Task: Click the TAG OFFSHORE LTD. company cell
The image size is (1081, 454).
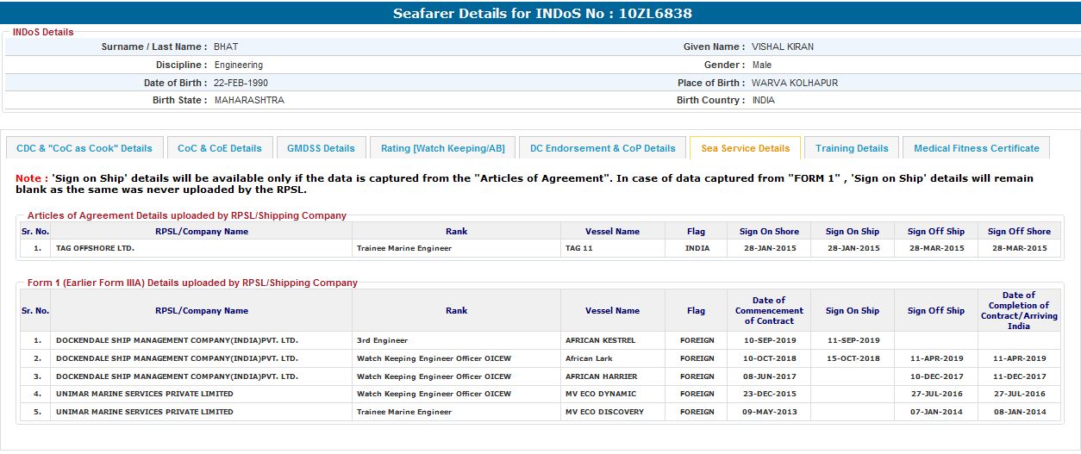Action: [x=95, y=248]
